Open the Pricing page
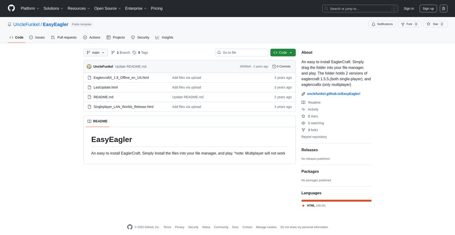The width and height of the screenshot is (455, 235). (x=157, y=8)
